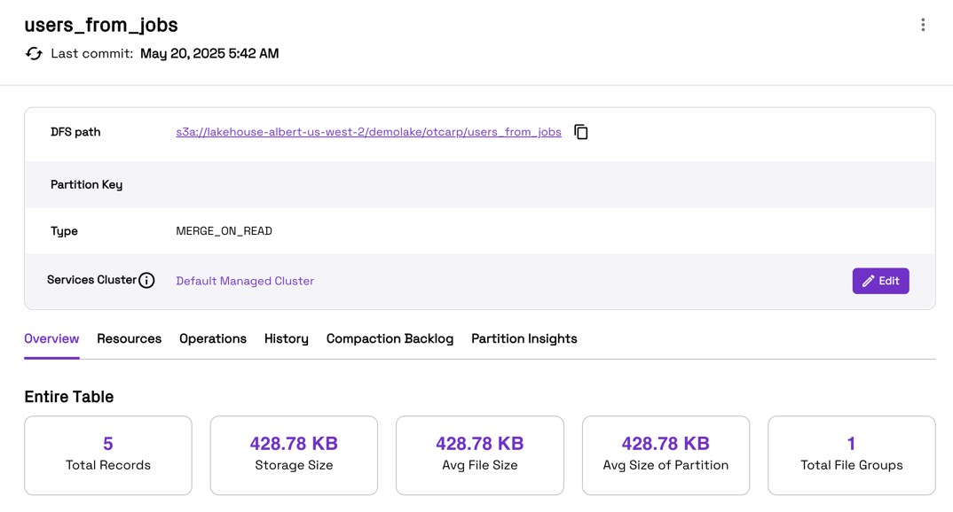Click the Last commit label
The height and width of the screenshot is (512, 953).
(x=91, y=53)
